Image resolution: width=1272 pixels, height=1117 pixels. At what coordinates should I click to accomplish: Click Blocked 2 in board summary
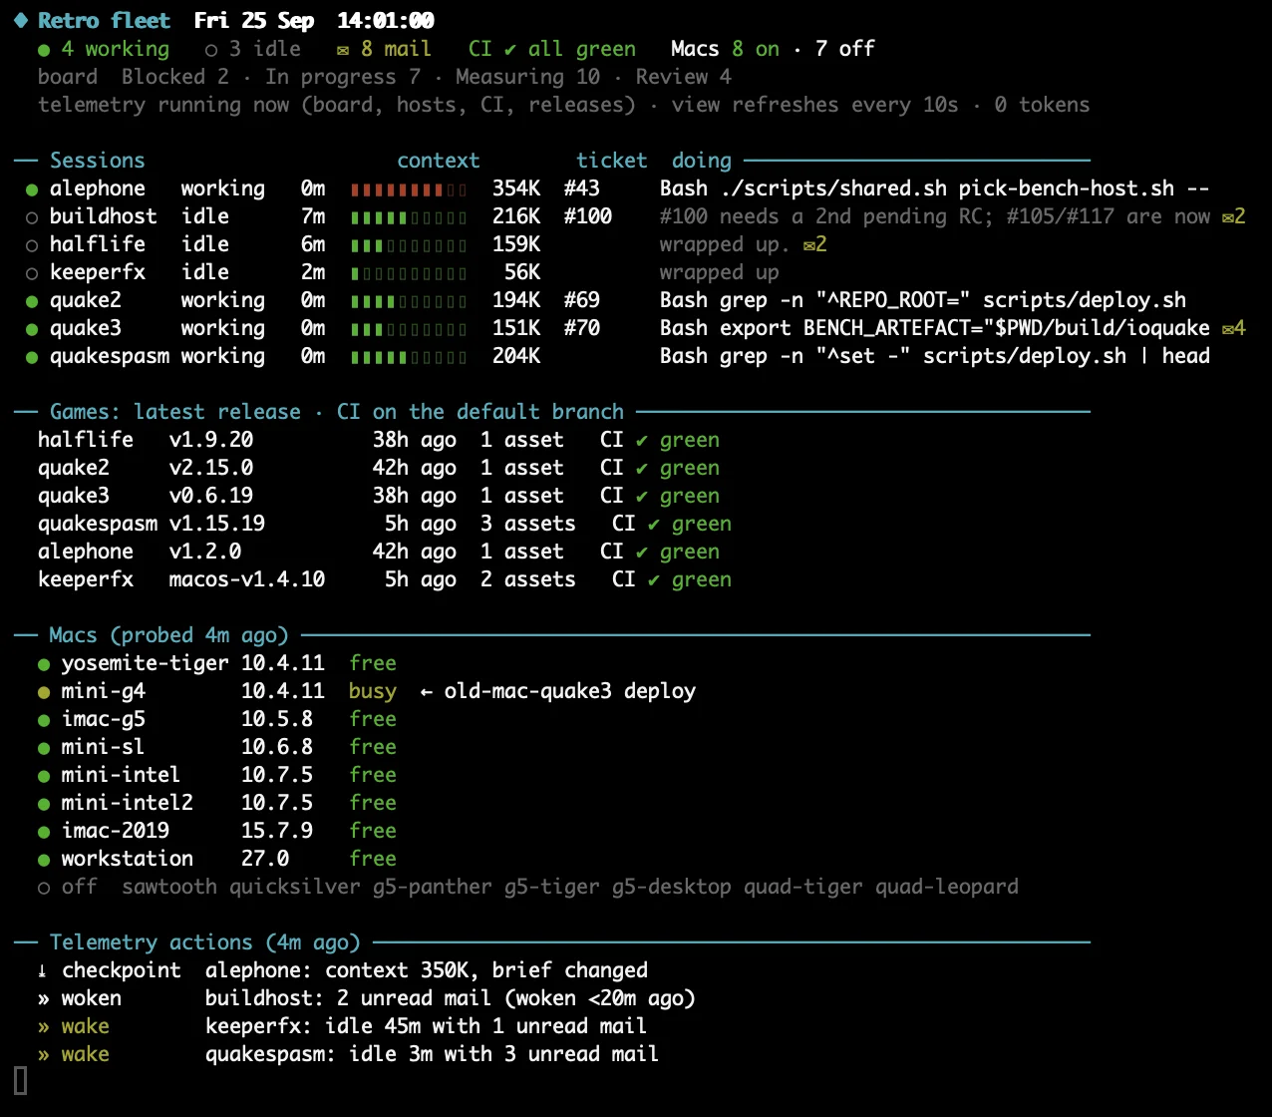[x=175, y=77]
